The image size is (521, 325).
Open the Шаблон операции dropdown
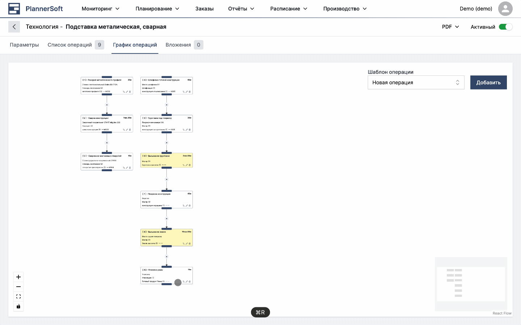coord(416,82)
